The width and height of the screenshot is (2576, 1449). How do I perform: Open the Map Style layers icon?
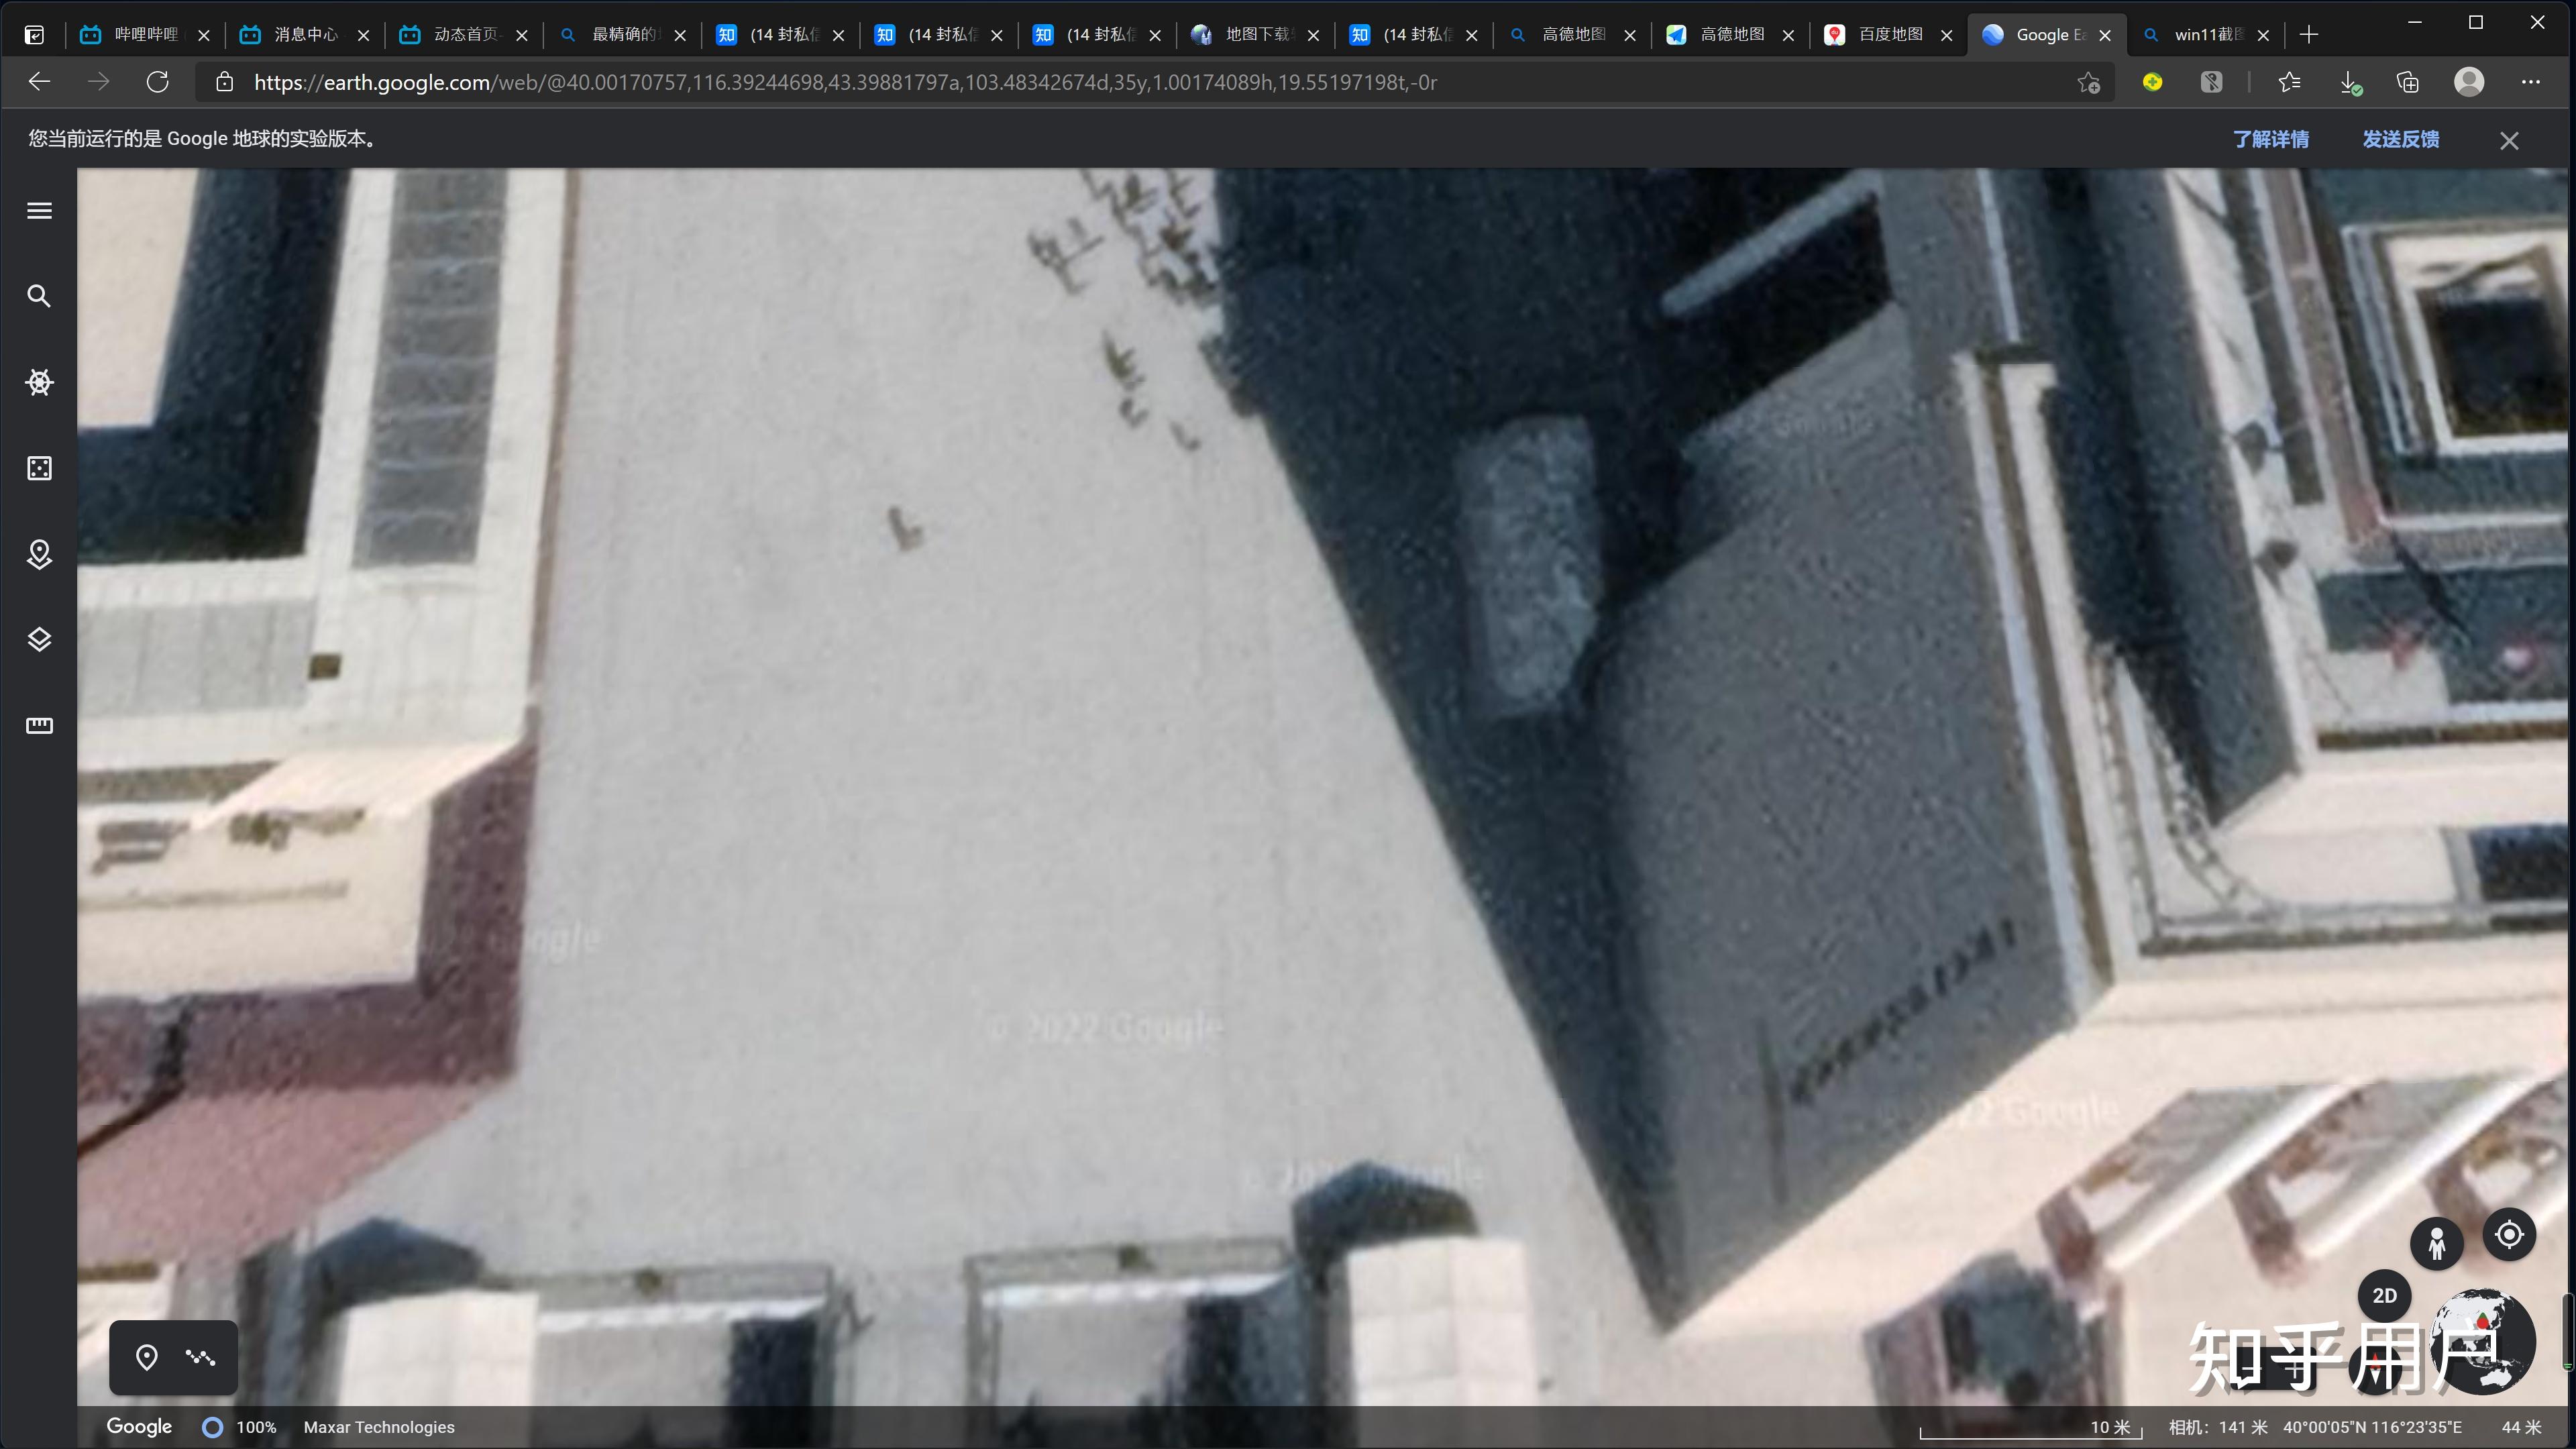[39, 640]
